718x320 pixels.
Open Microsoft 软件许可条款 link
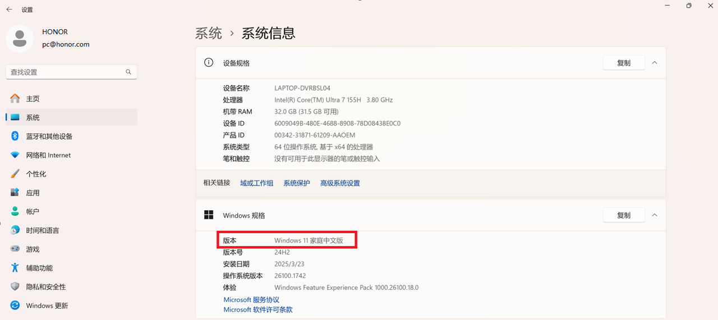(x=258, y=309)
